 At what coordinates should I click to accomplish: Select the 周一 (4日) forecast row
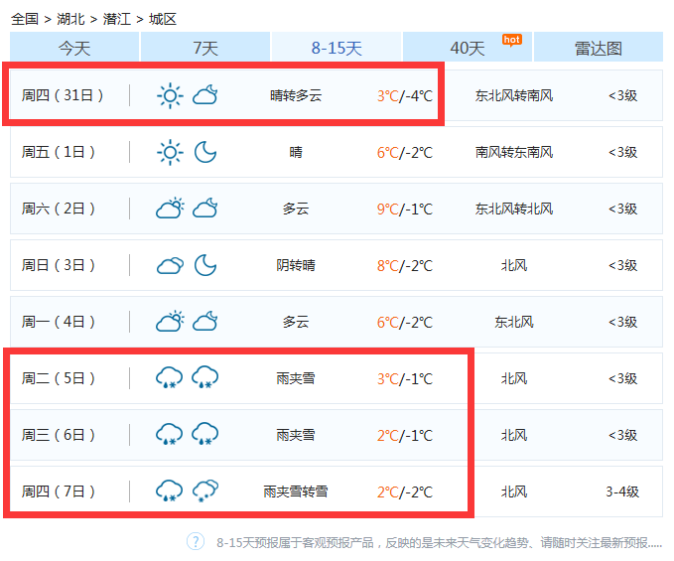337,322
